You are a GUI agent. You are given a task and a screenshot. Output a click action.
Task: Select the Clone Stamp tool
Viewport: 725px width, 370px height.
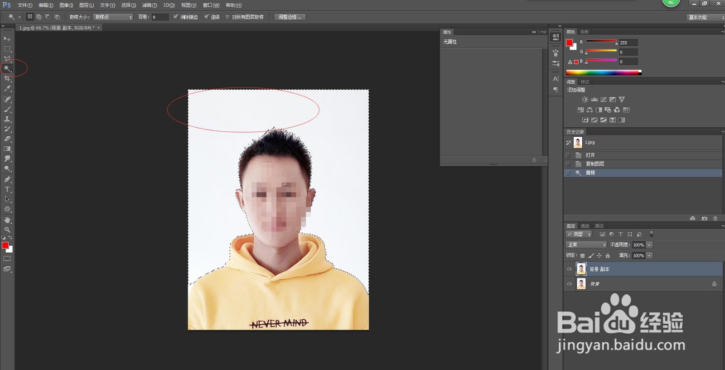tap(7, 119)
